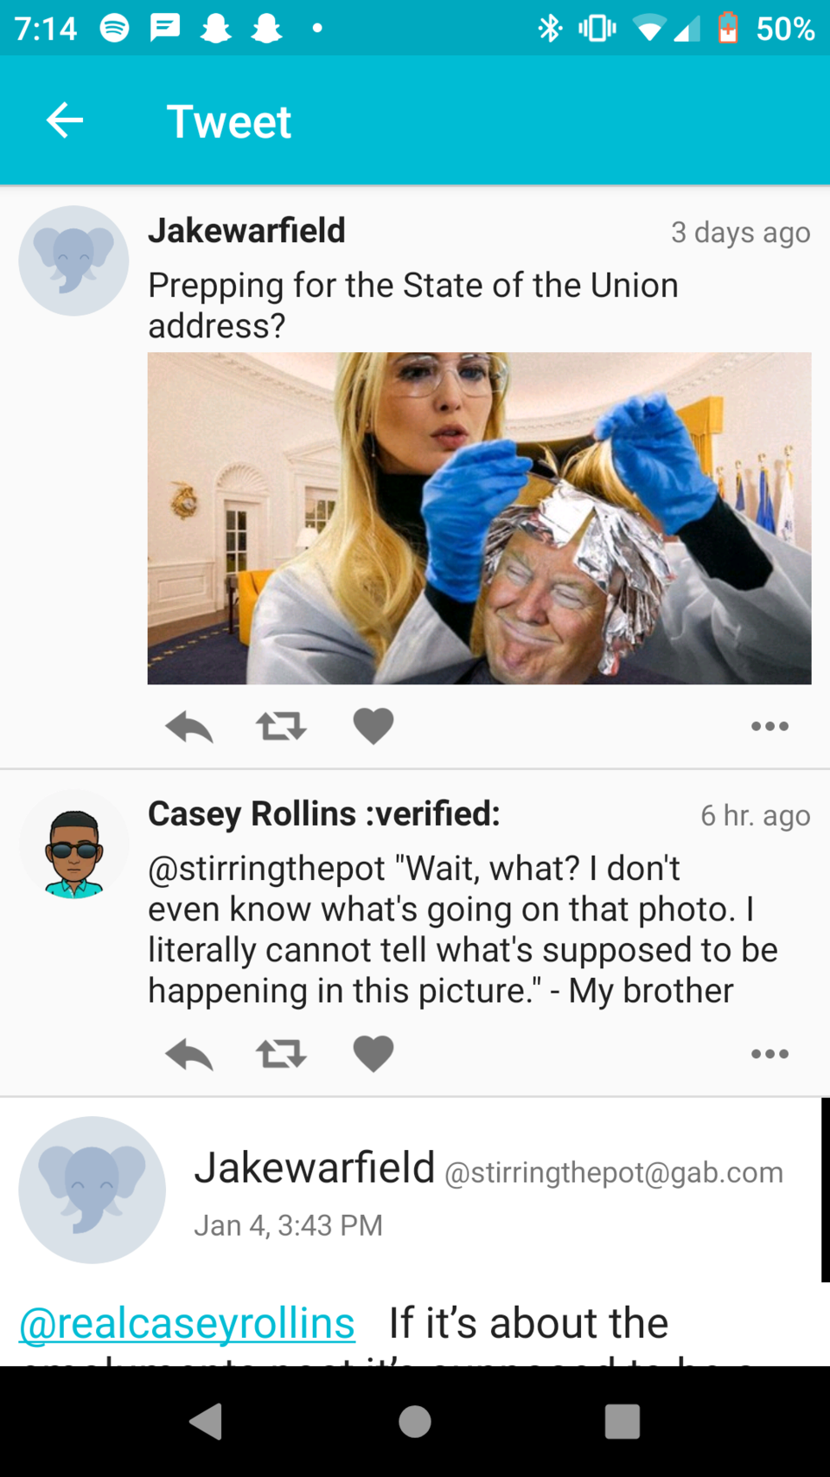Boost Jakewarfield's post with the retweet icon

(281, 727)
